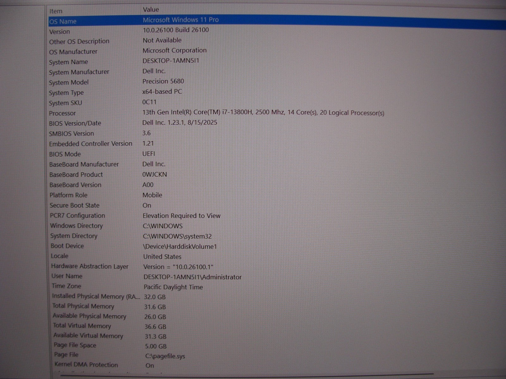This screenshot has width=506, height=379.
Task: Select the Hardware Abstraction Layer row
Action: coord(90,266)
